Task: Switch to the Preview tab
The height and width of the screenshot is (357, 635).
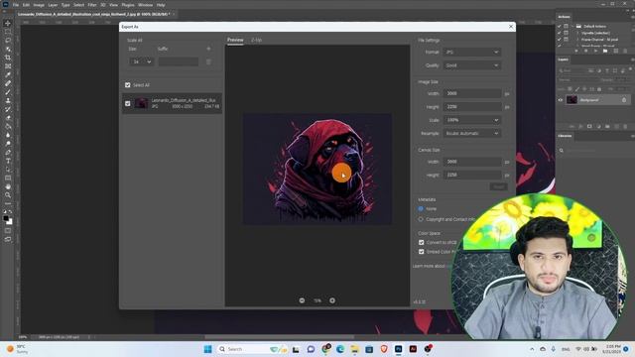Action: pyautogui.click(x=235, y=40)
